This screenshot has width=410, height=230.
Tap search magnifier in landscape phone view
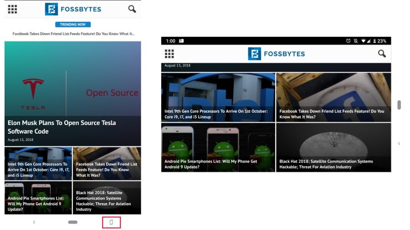click(x=382, y=54)
